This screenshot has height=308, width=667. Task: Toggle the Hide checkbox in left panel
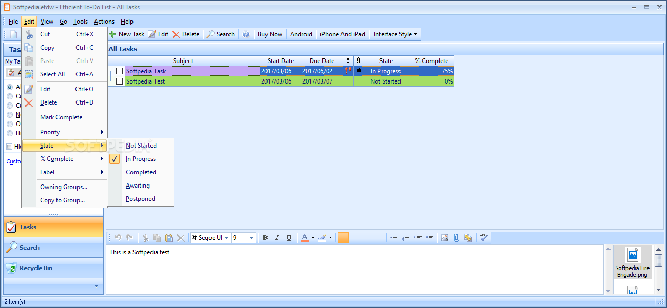(9, 147)
